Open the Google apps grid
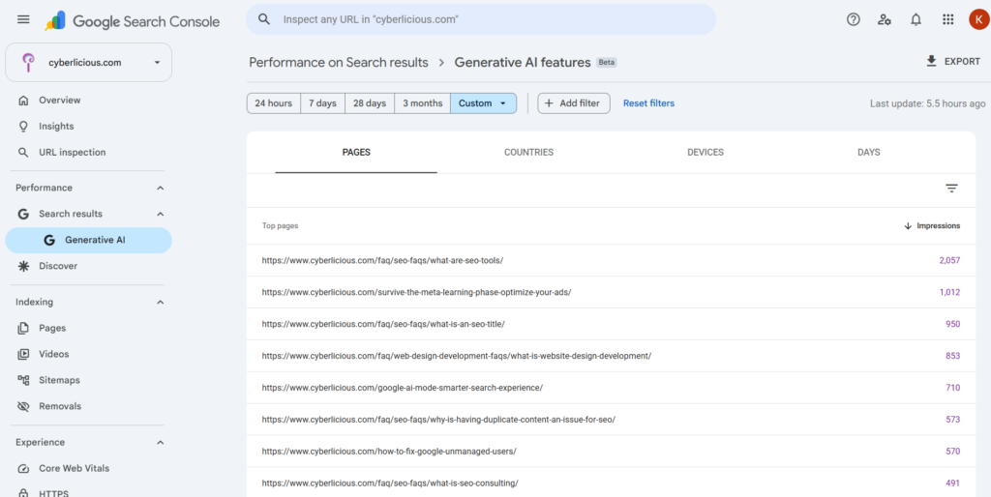The height and width of the screenshot is (497, 991). (x=947, y=19)
